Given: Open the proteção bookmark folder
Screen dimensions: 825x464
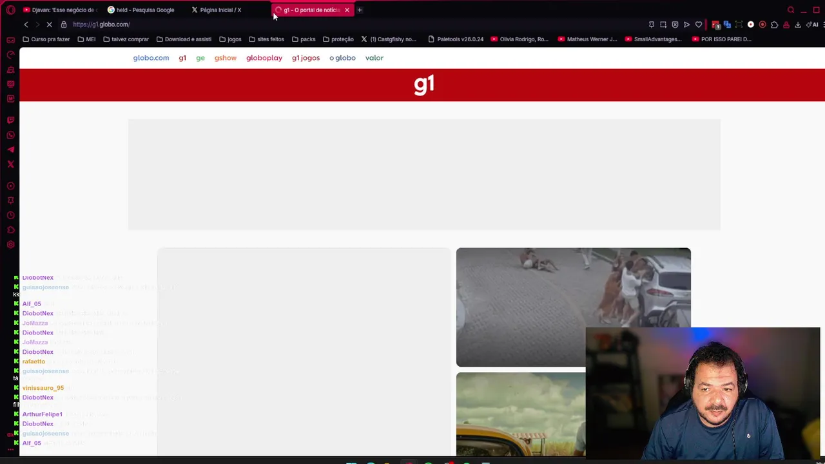Looking at the screenshot, I should coord(338,39).
